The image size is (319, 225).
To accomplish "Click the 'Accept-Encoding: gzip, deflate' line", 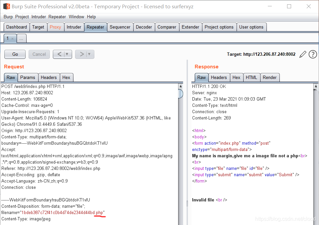I will pyautogui.click(x=31, y=175).
